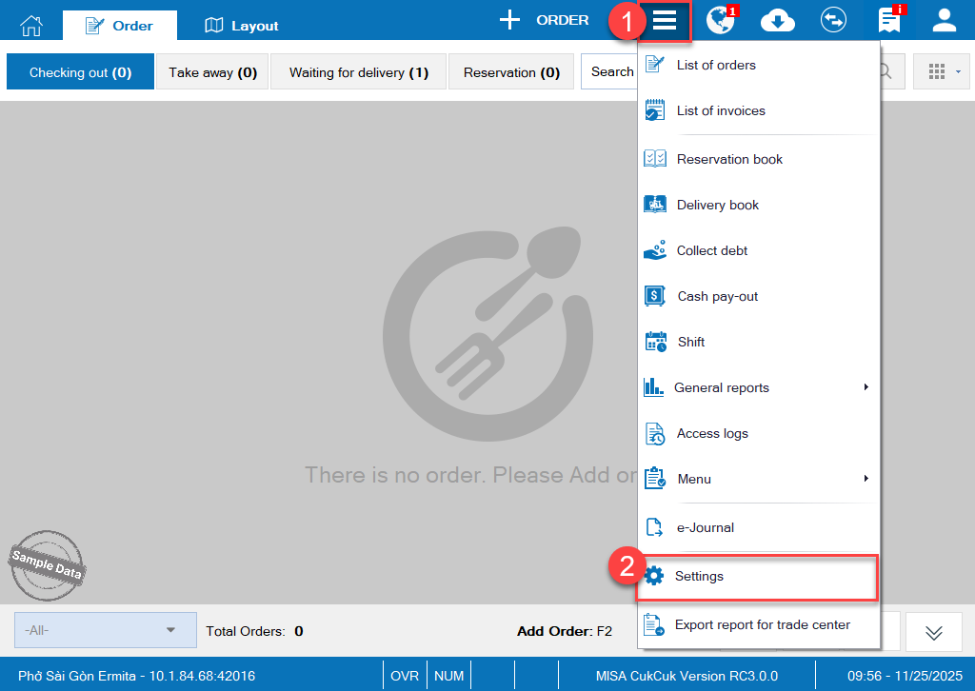Click the add ORDER button
This screenshot has width=975, height=691.
tap(545, 20)
